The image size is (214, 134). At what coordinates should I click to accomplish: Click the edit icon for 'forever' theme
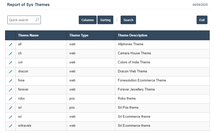pos(10,90)
